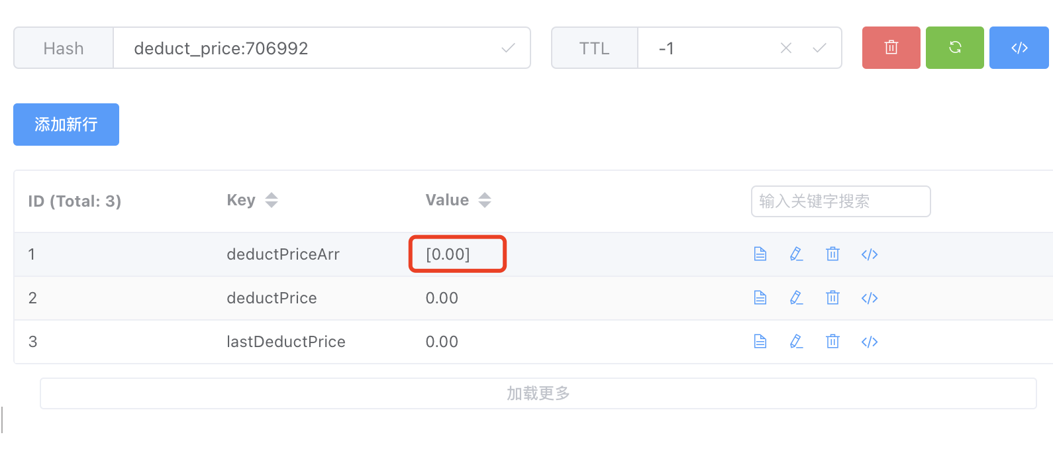Confirm key name with checkmark icon

(x=507, y=48)
